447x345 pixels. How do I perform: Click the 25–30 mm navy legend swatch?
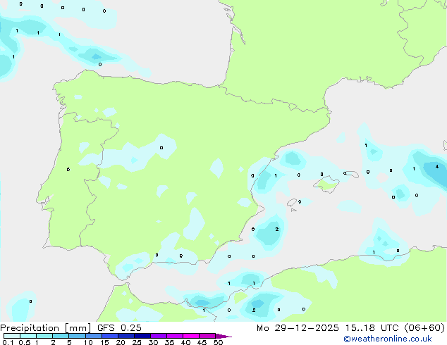click(x=142, y=336)
